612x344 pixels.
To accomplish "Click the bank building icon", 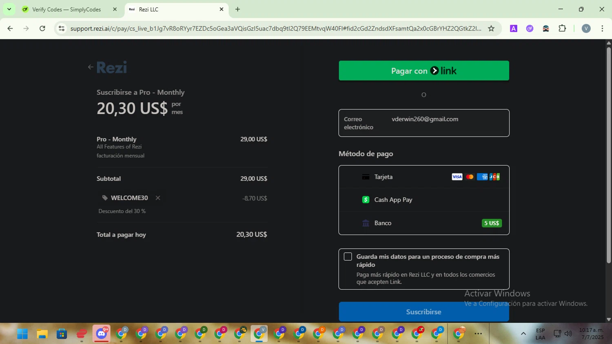I will [x=366, y=223].
